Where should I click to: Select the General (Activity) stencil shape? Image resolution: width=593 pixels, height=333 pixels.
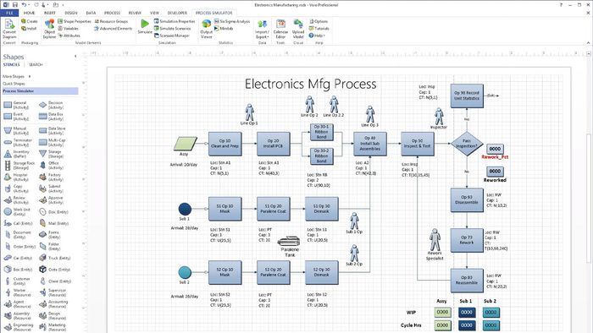point(16,105)
